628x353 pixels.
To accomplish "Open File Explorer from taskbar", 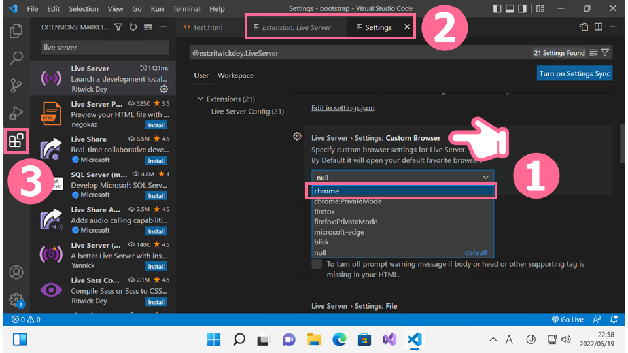I will point(314,339).
